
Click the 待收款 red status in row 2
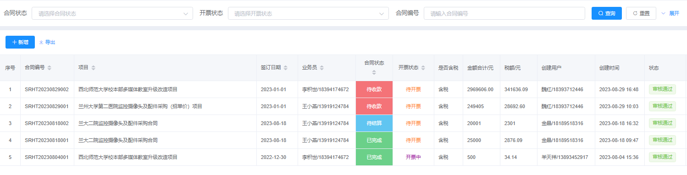pyautogui.click(x=374, y=106)
